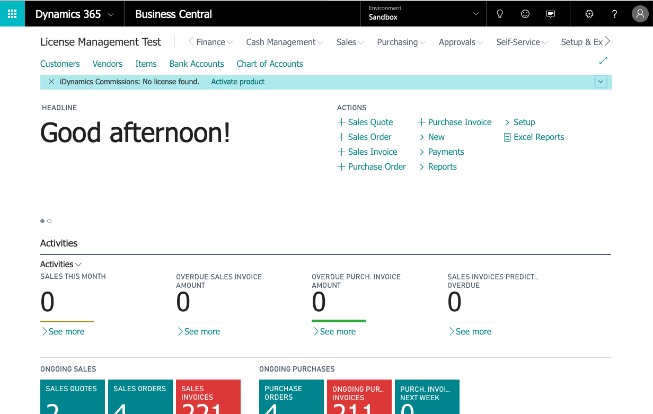The height and width of the screenshot is (414, 653).
Task: Expand the Sales menu
Action: 350,42
